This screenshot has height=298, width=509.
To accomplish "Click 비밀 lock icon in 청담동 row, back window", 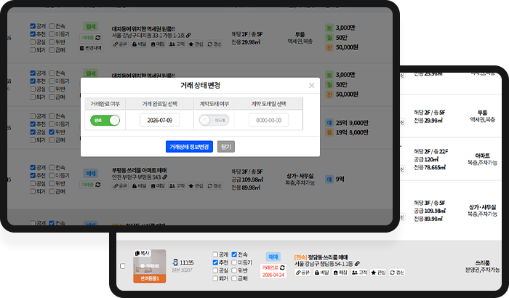I will pos(321,273).
